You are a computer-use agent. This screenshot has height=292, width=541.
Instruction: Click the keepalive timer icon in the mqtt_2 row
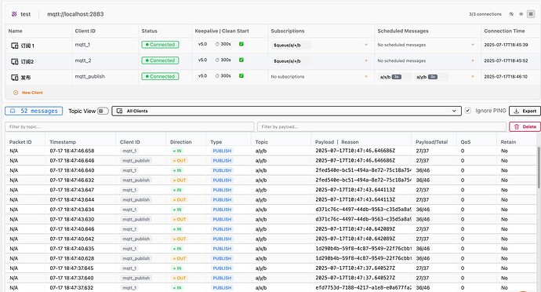click(x=217, y=60)
